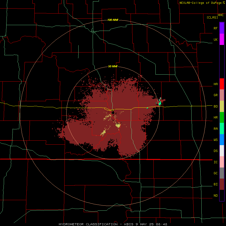226x226 pixels.
Task: Click the HR green legend swatch
Action: pyautogui.click(x=222, y=118)
